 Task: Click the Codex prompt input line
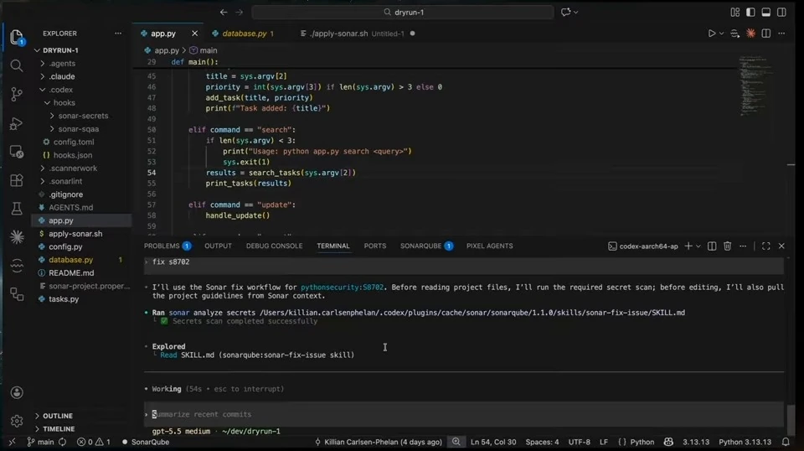point(464,414)
